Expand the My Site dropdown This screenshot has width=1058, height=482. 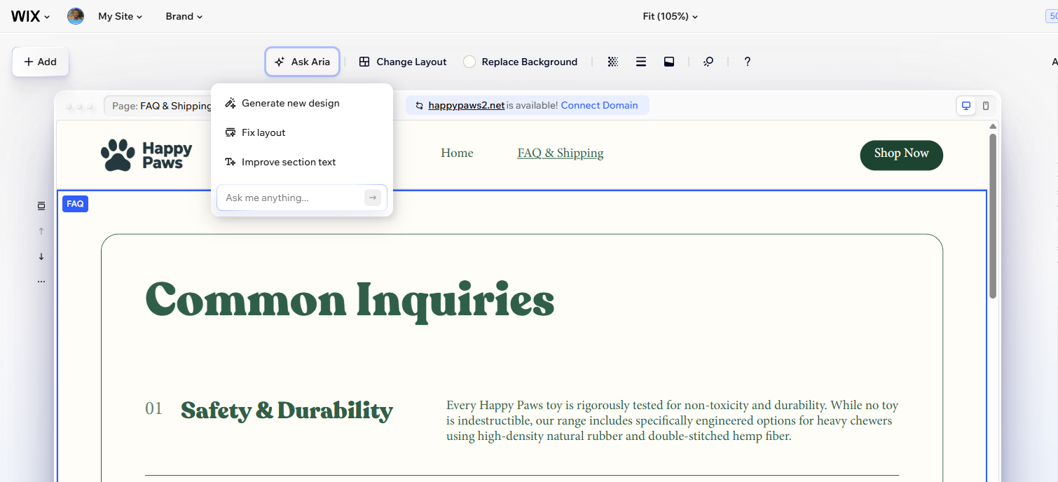(120, 16)
